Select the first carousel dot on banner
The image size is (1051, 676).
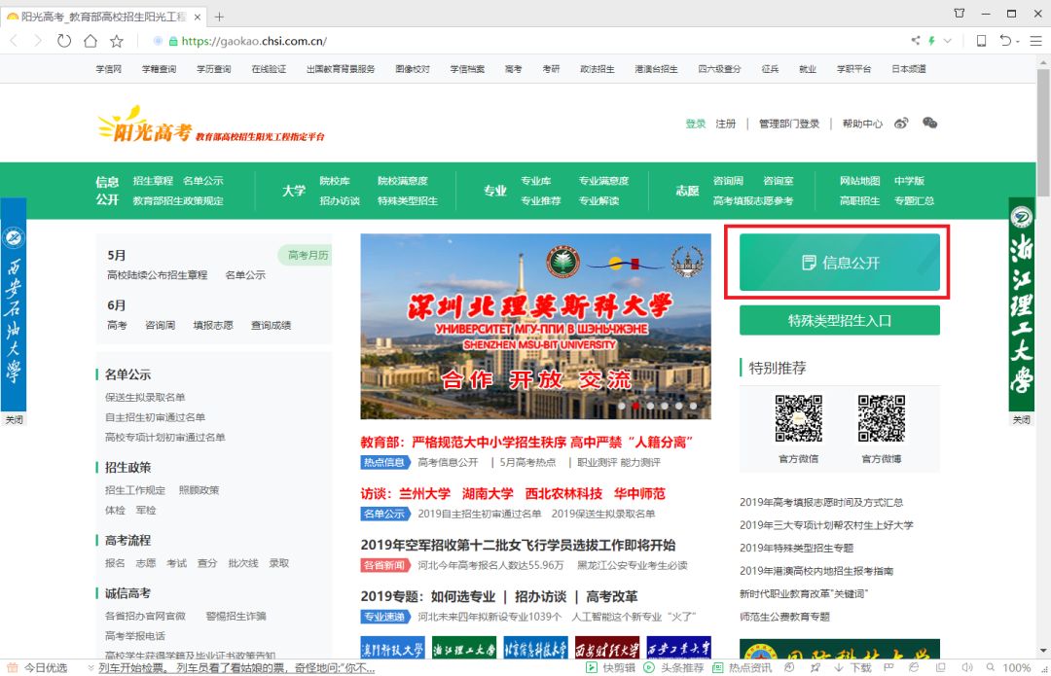click(x=622, y=406)
